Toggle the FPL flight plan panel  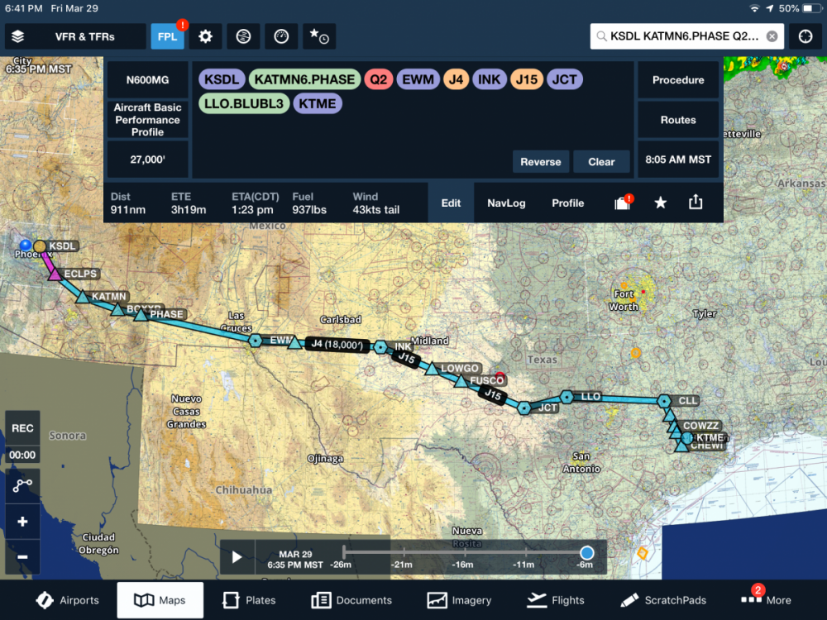167,36
